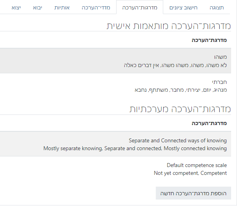Click the values list starting with מנהיג, יוזם
Viewport: 237px width, 207px height.
pyautogui.click(x=180, y=90)
